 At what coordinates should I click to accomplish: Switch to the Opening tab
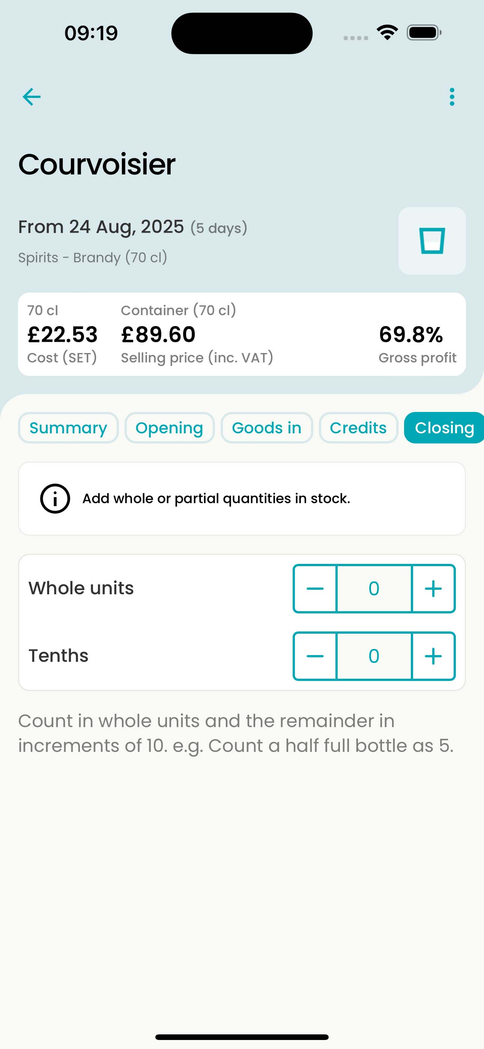click(x=170, y=428)
